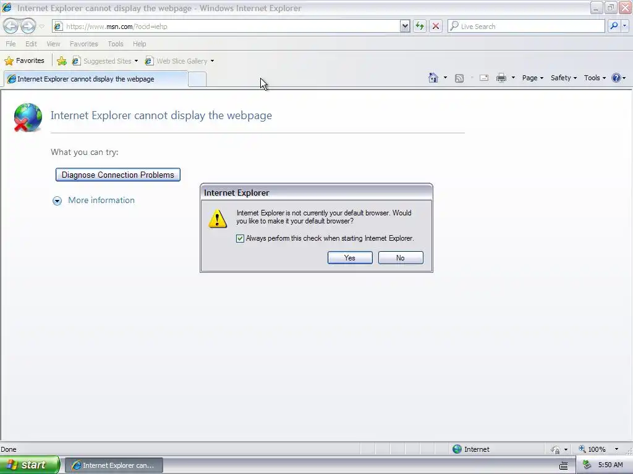Click the globe error icon on page
The width and height of the screenshot is (633, 474).
27,117
